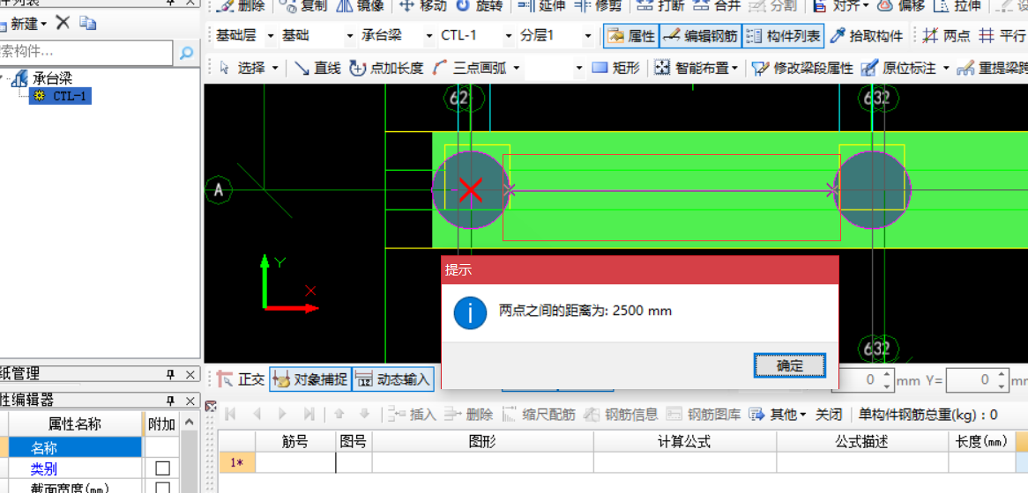Select the 延伸 (extend) tool
Image resolution: width=1028 pixels, height=493 pixels.
(542, 6)
